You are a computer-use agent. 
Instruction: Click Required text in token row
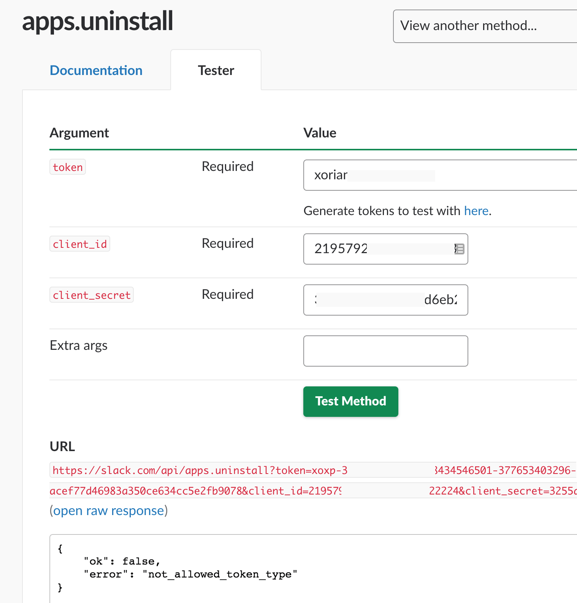coord(227,166)
